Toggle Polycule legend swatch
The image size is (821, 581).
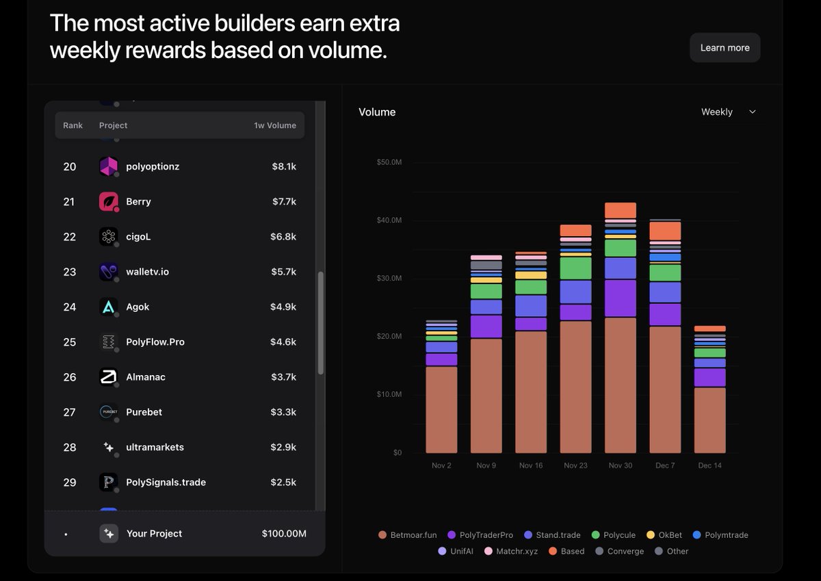click(x=596, y=535)
